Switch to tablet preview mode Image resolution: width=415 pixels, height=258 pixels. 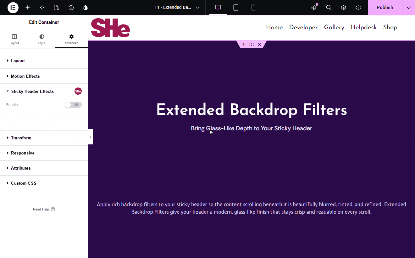(x=236, y=8)
